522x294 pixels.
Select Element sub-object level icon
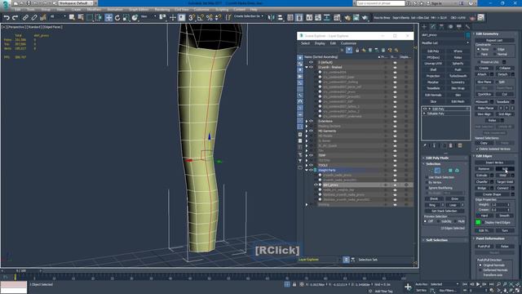click(x=457, y=171)
